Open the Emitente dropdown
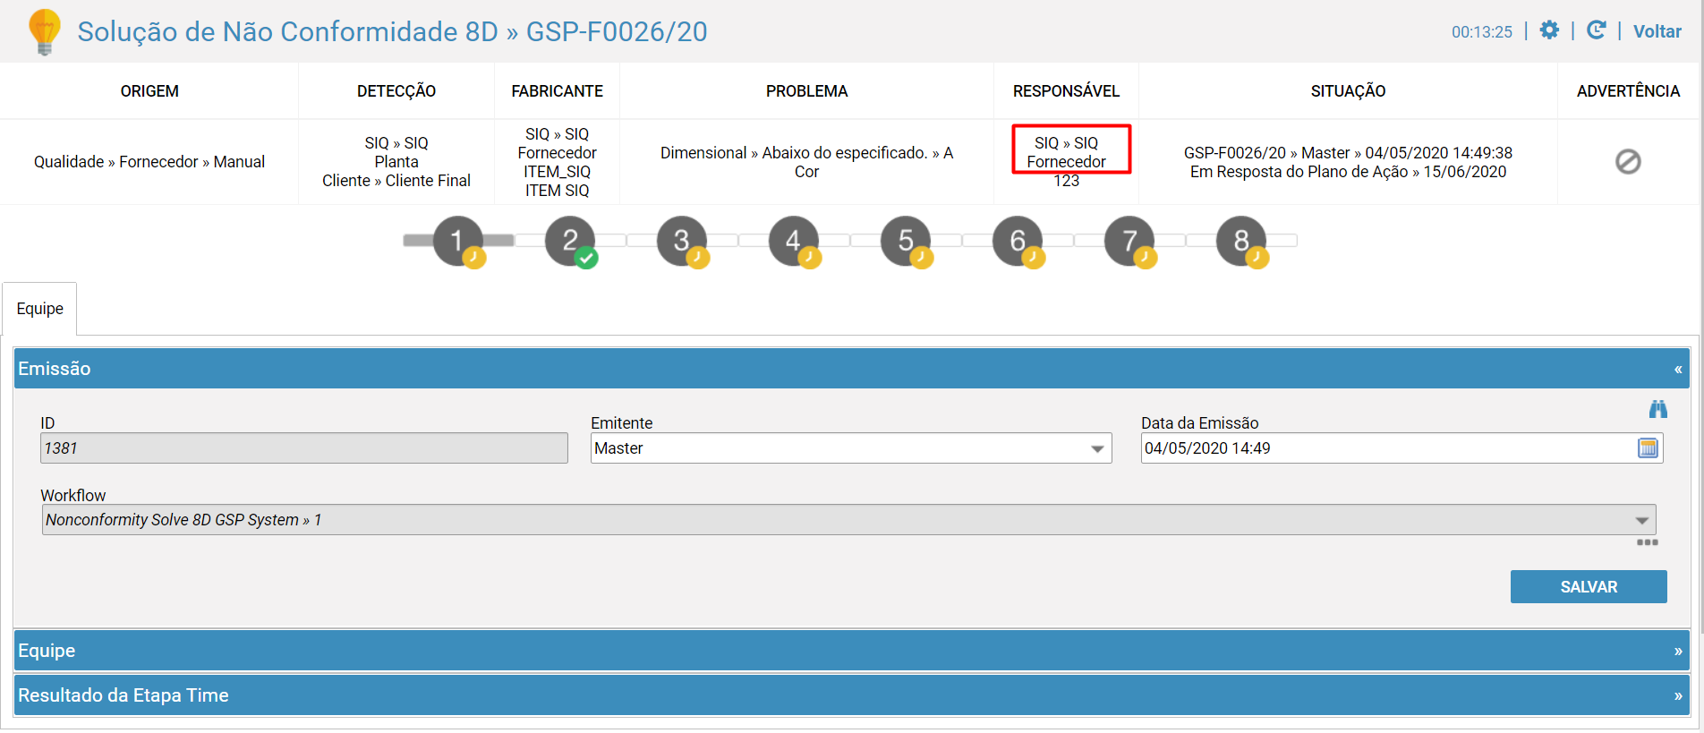This screenshot has width=1704, height=733. pos(851,448)
